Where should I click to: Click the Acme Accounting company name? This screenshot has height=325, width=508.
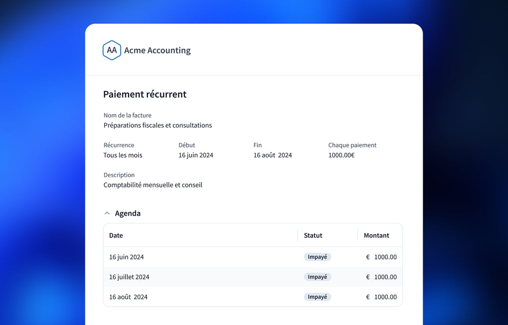coord(157,50)
